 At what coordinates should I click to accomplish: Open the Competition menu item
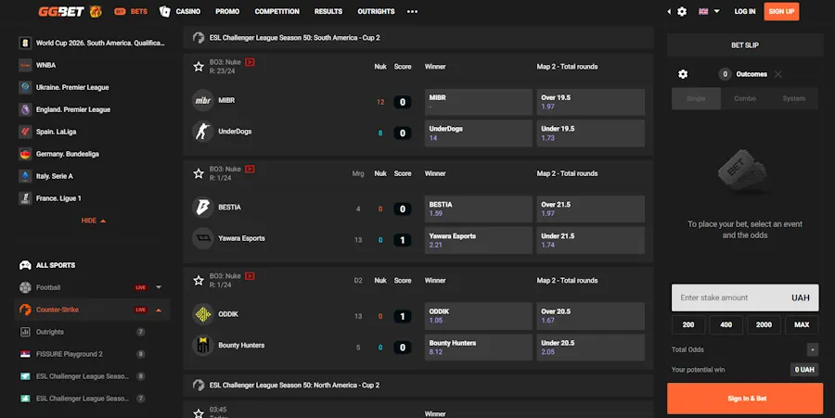click(x=276, y=11)
